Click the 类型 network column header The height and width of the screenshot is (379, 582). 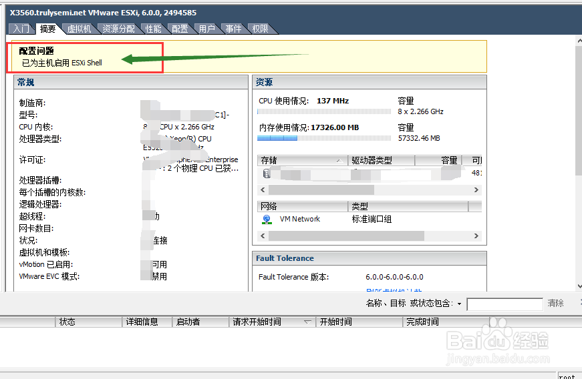pyautogui.click(x=408, y=206)
